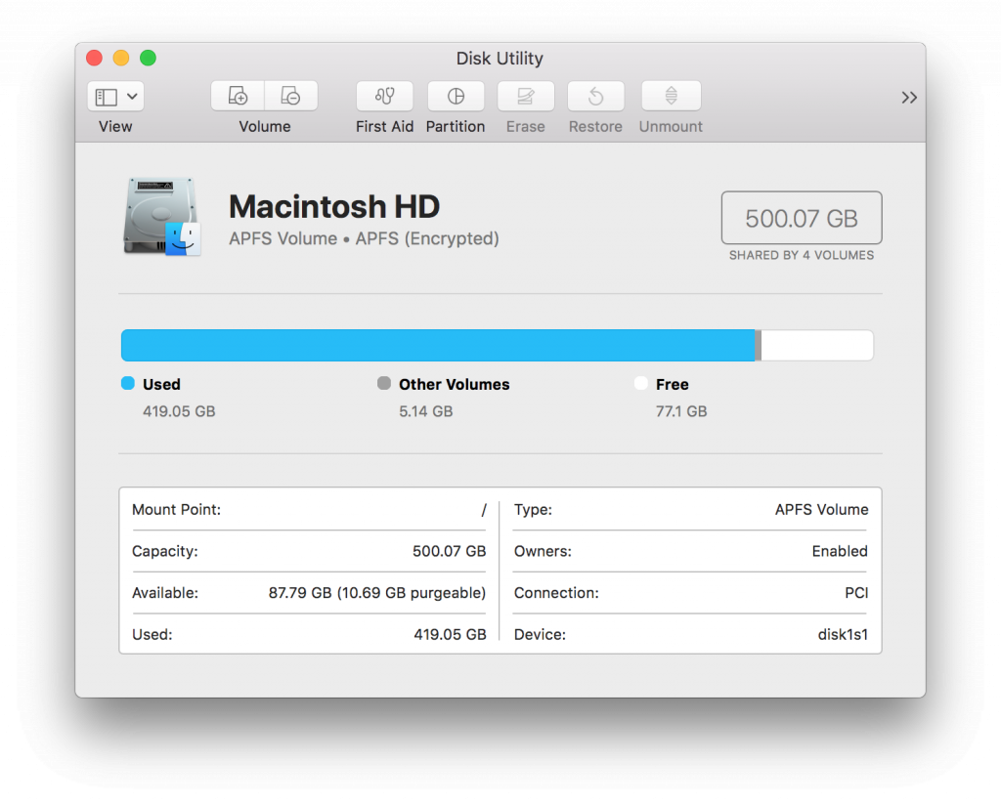Select the Macintosh HD volume name
The image size is (1001, 805).
point(334,207)
